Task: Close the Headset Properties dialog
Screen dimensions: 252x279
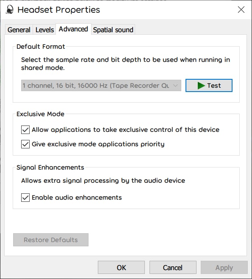Action: point(241,10)
